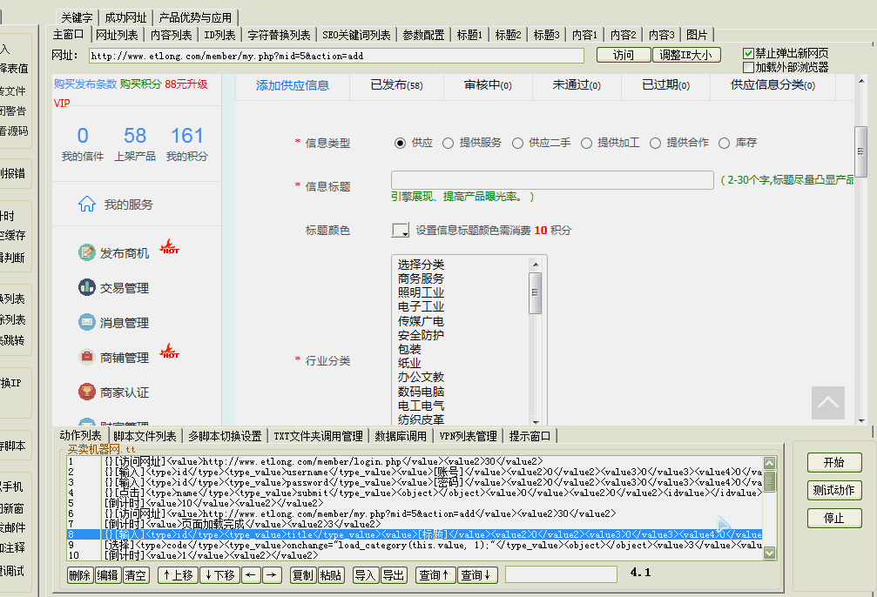Select the 提供加工 radio option
This screenshot has width=877, height=597.
[586, 143]
